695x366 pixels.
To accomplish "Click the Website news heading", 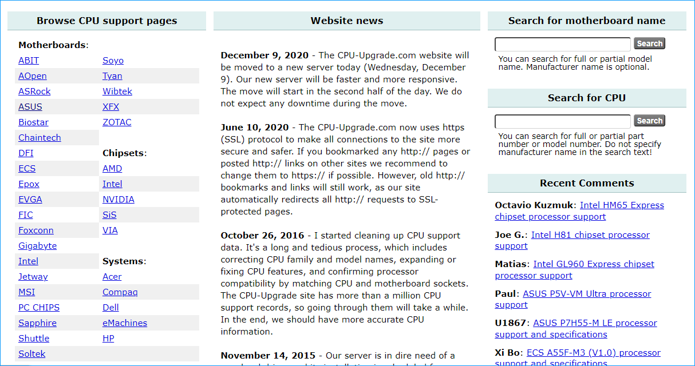I will point(347,21).
